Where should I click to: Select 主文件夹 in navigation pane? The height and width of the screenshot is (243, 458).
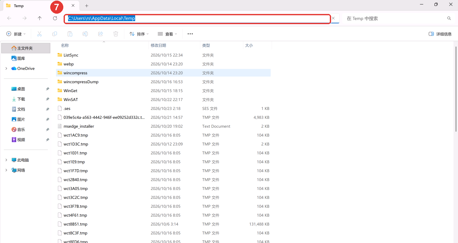coord(26,48)
